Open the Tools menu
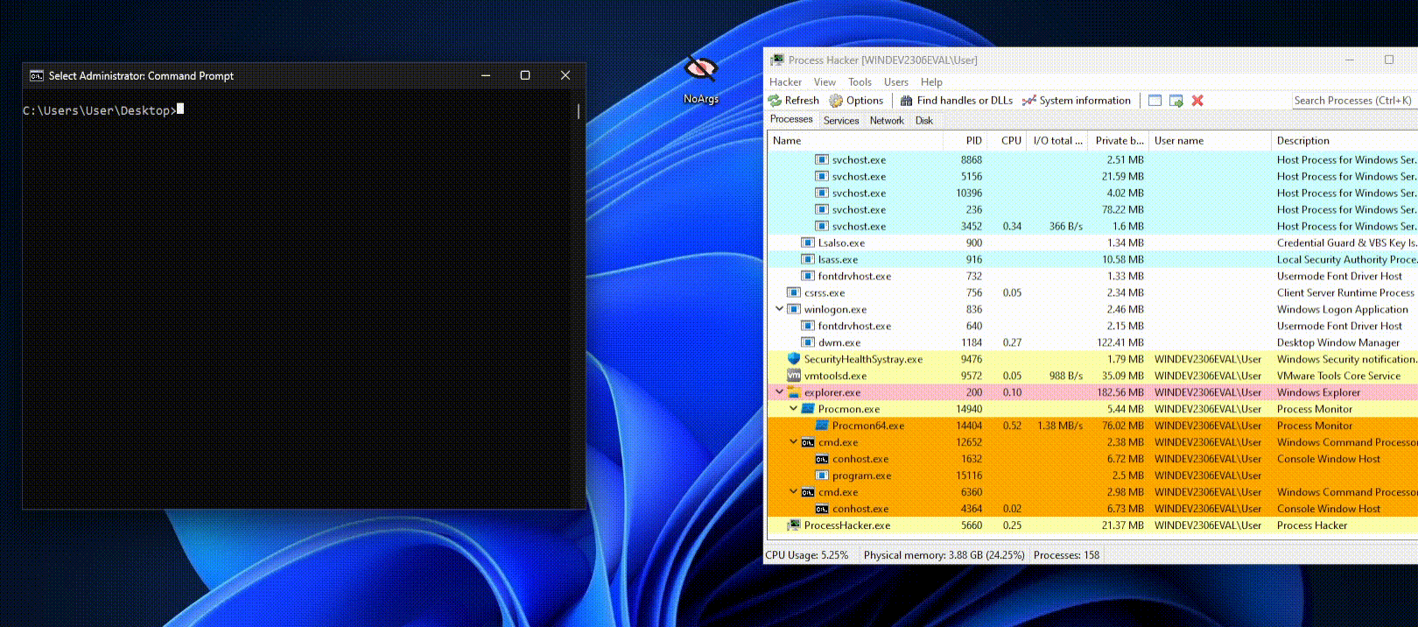Image resolution: width=1418 pixels, height=627 pixels. click(860, 82)
